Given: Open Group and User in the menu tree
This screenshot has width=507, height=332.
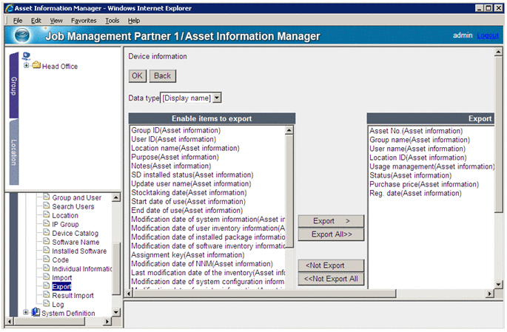Looking at the screenshot, I should tap(77, 197).
